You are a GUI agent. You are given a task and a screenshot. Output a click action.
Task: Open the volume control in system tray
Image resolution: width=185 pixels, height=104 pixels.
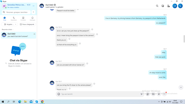point(170,102)
